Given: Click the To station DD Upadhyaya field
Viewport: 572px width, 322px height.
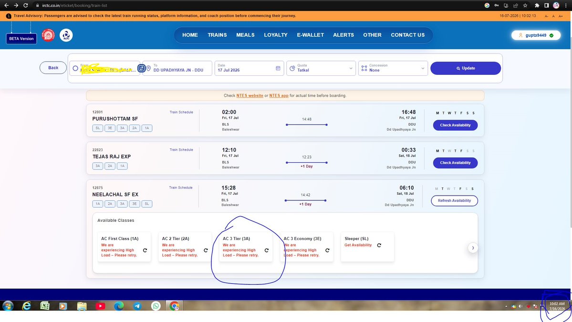Looking at the screenshot, I should tap(177, 68).
